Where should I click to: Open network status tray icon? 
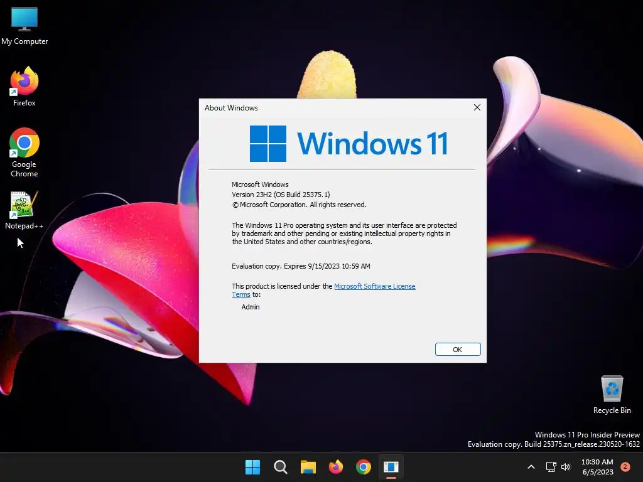(x=551, y=467)
